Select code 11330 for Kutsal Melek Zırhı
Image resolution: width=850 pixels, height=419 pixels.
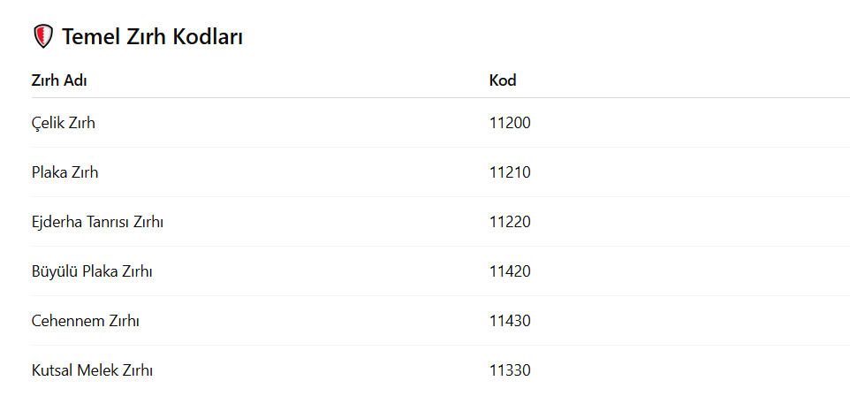pyautogui.click(x=510, y=370)
